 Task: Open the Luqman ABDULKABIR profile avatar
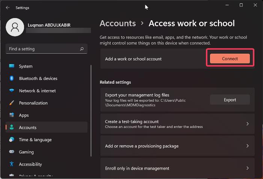point(15,28)
